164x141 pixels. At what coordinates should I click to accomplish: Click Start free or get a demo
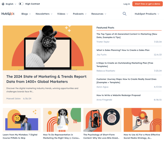(148, 4)
